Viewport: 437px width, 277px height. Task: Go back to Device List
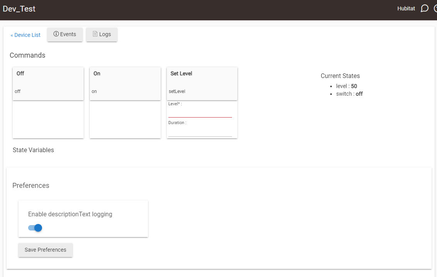coord(25,35)
